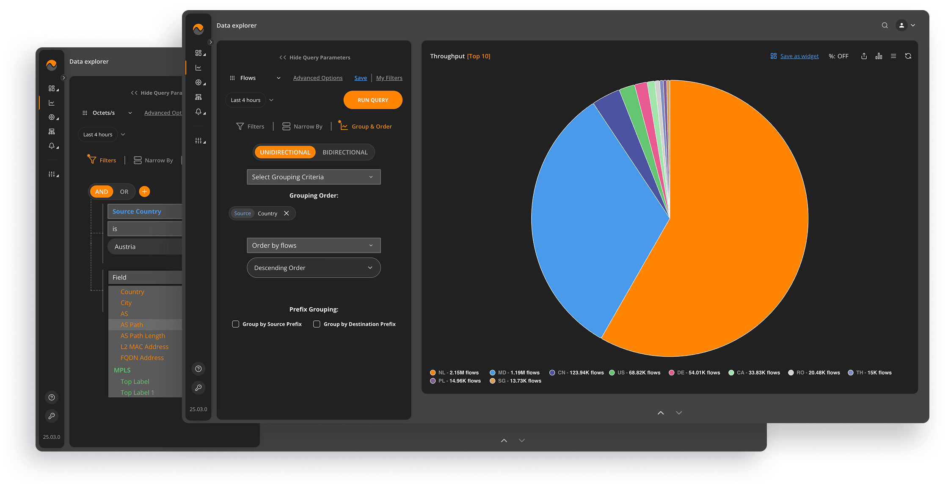Open globe icon in back window sidebar
Viewport: 948px width, 487px height.
pyautogui.click(x=52, y=117)
